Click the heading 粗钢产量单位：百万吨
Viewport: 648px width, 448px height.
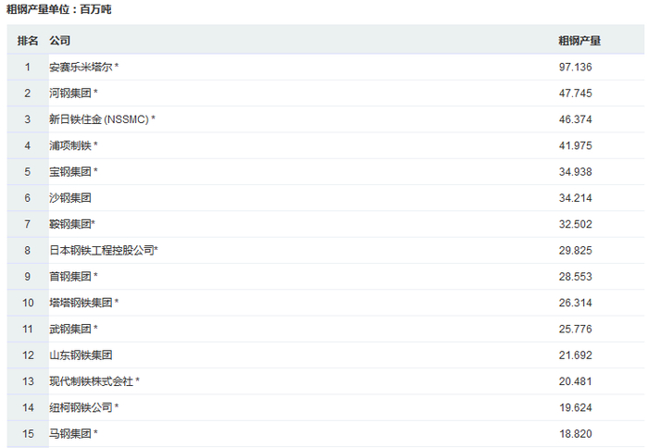click(x=58, y=9)
